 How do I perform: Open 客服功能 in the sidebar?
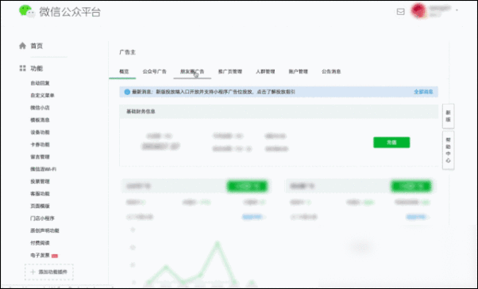[x=40, y=193]
